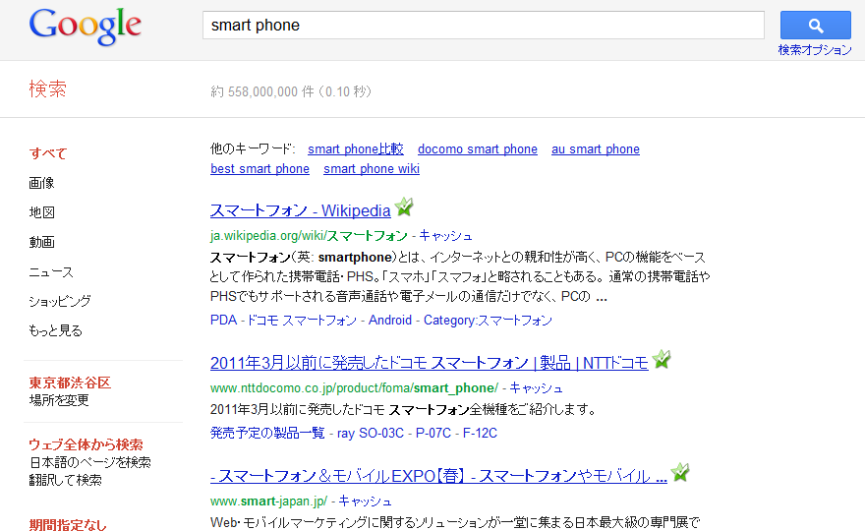
Task: Filter by 日本語のページを検索
Action: tap(89, 462)
